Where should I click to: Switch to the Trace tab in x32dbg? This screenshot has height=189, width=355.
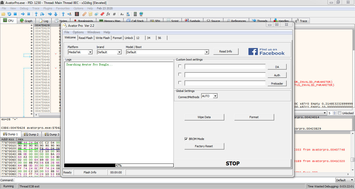301,21
